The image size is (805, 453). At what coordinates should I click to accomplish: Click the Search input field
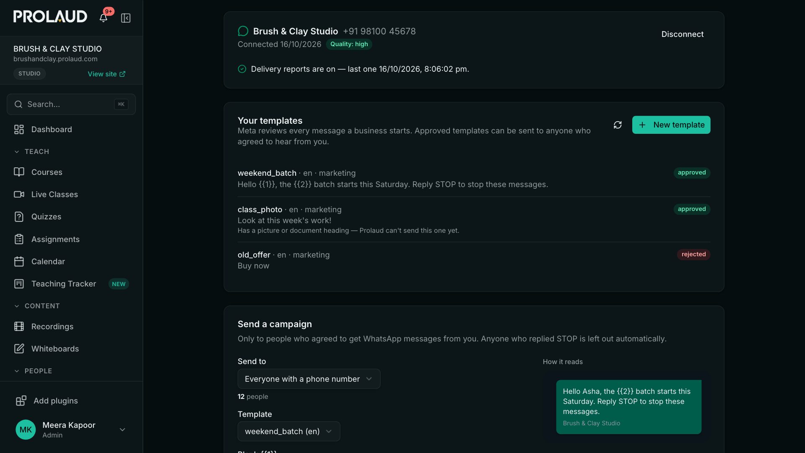pyautogui.click(x=71, y=104)
